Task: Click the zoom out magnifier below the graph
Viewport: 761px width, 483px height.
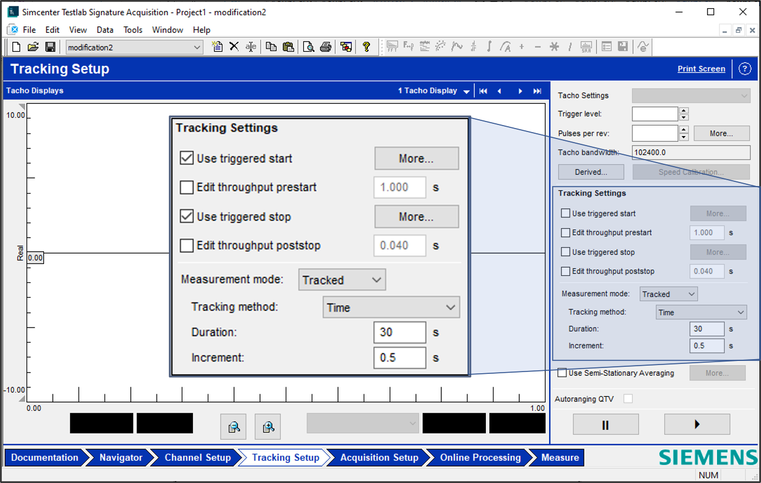Action: pyautogui.click(x=234, y=427)
